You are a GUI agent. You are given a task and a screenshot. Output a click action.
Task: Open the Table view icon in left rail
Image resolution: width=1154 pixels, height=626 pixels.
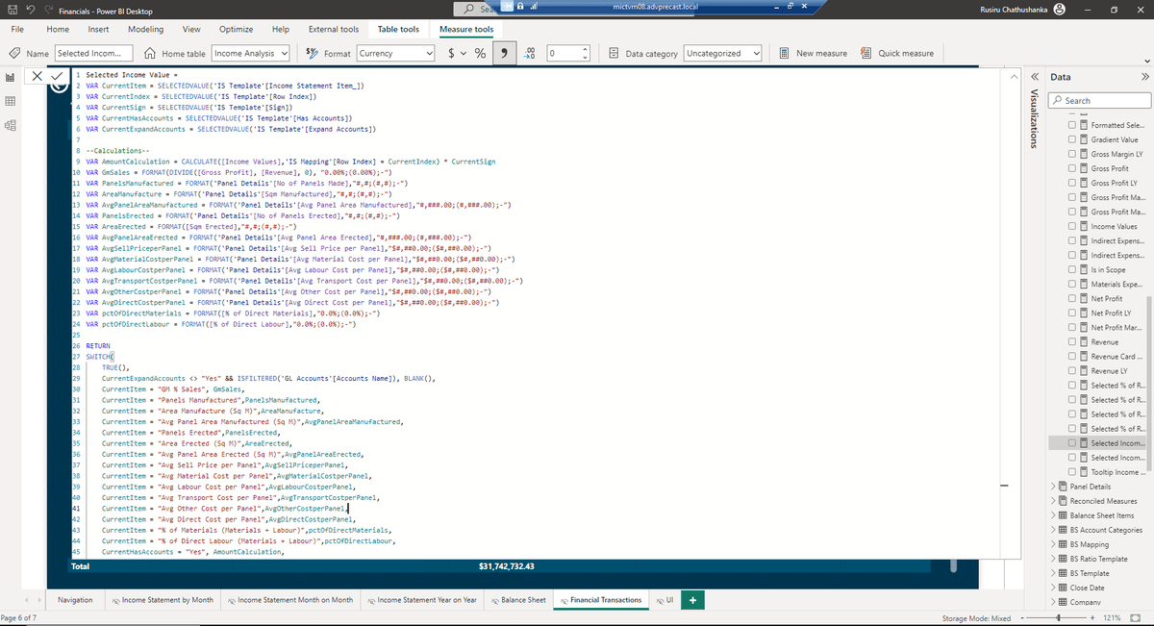[x=11, y=100]
